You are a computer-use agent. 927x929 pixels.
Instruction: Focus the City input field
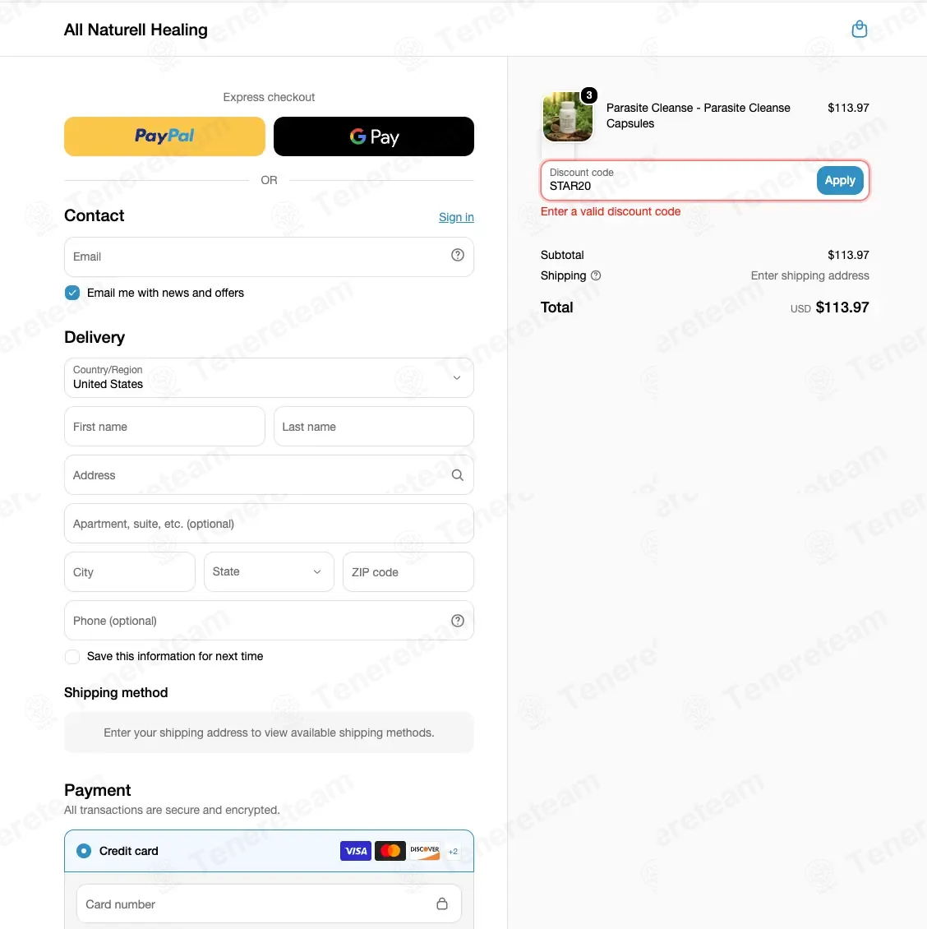tap(130, 571)
